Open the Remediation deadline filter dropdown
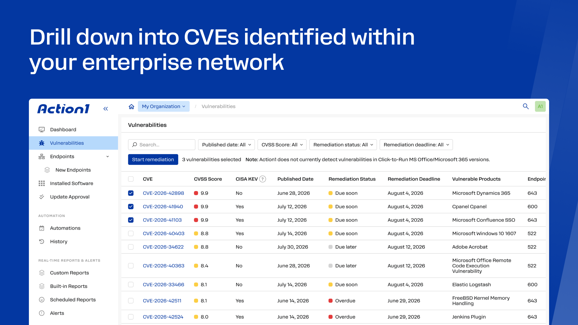Image resolution: width=578 pixels, height=325 pixels. coord(416,145)
